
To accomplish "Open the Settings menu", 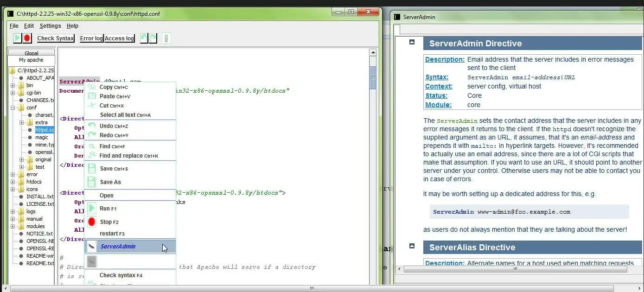I will (50, 26).
